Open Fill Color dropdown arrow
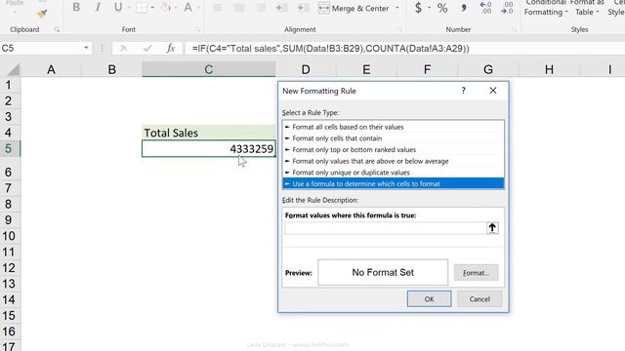The height and width of the screenshot is (351, 625). (176, 8)
